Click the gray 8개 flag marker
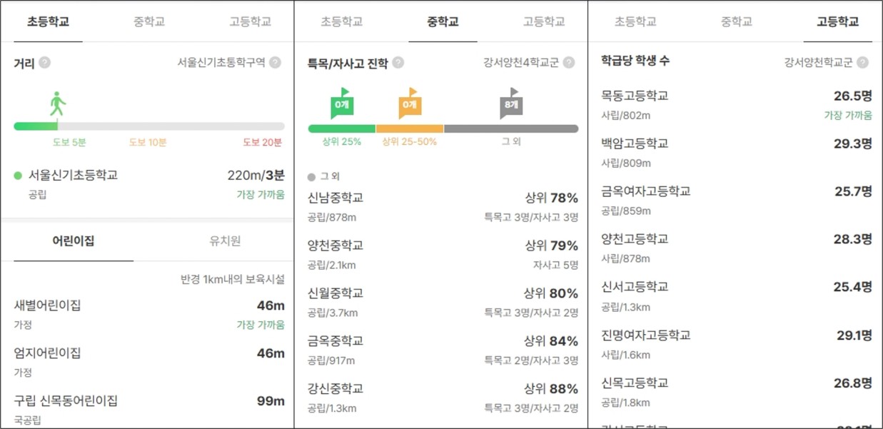Viewport: 883px width, 429px height. point(511,104)
